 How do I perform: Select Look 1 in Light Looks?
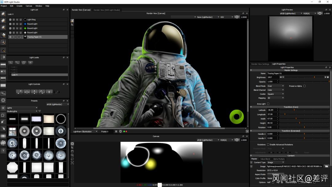tap(14, 67)
